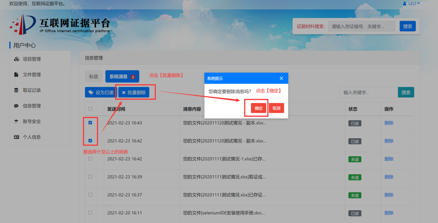Open the LEO user dropdown menu

412,4
